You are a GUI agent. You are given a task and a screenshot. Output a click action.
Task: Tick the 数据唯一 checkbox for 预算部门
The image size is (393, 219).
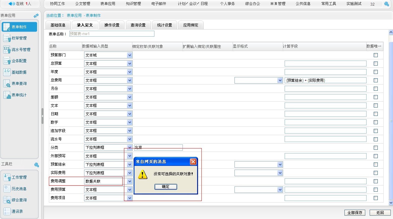coord(376,55)
